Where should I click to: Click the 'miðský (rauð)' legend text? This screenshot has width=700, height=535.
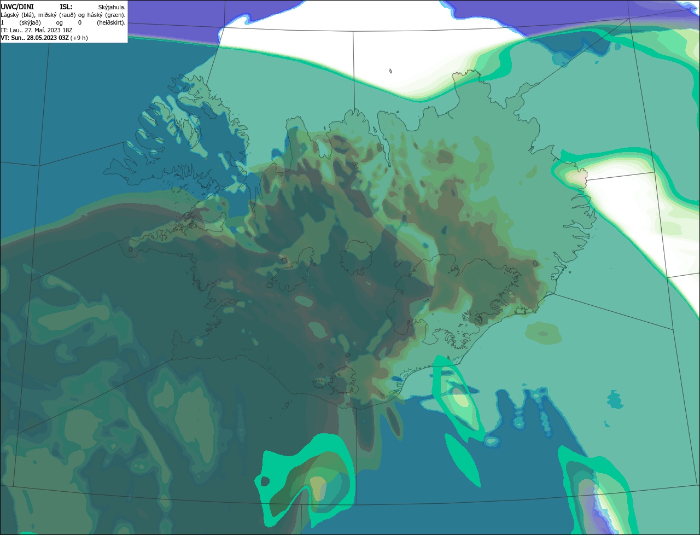(57, 15)
